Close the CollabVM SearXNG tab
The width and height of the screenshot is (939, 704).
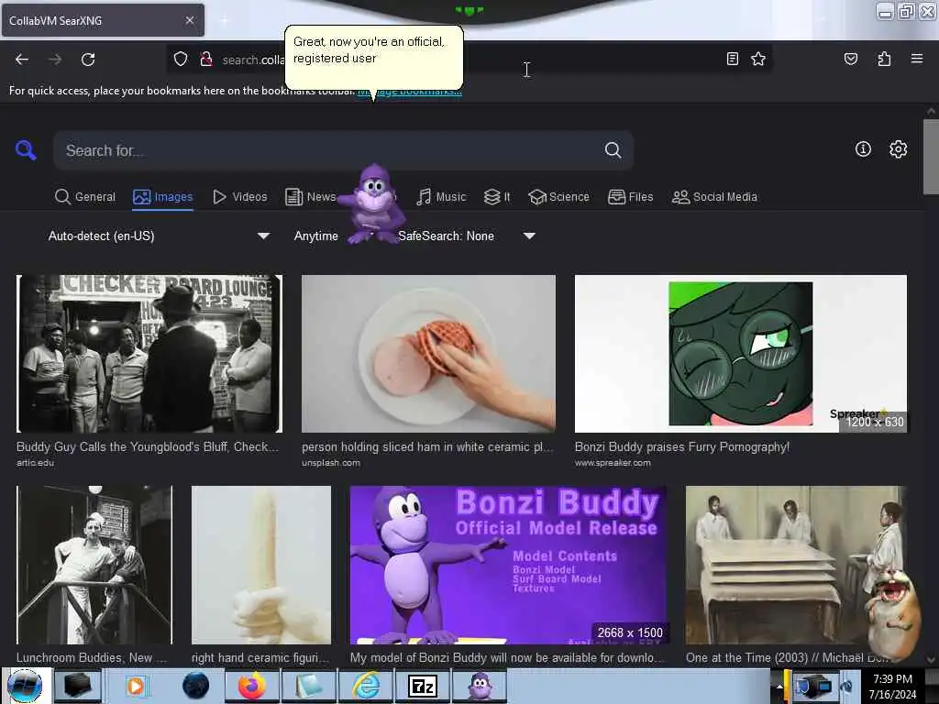pos(190,20)
